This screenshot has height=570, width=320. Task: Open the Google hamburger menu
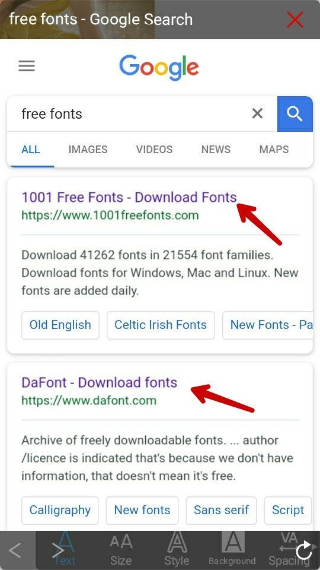(x=27, y=66)
